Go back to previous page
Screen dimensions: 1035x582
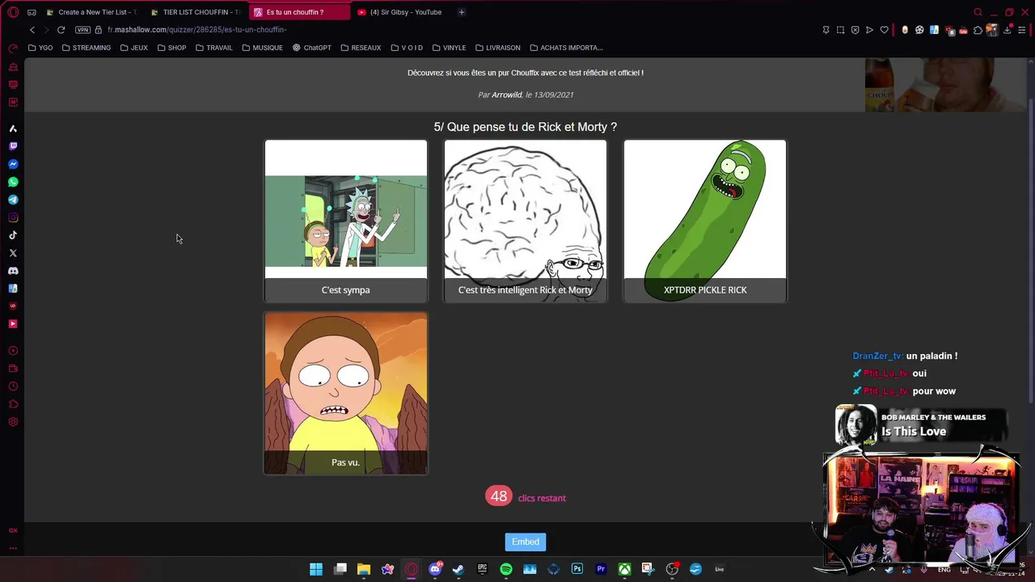click(32, 30)
